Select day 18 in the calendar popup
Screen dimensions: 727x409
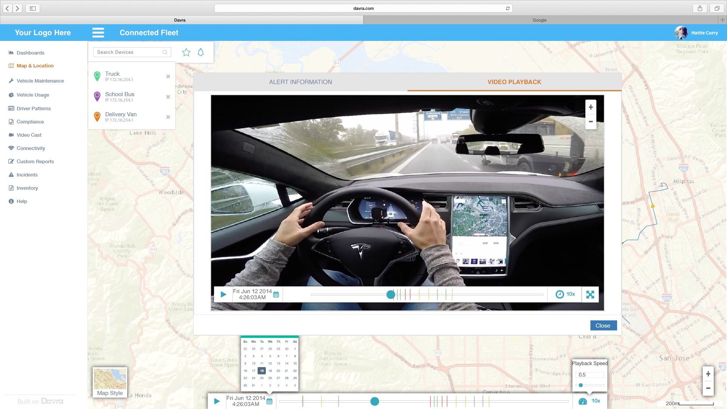[x=262, y=371]
